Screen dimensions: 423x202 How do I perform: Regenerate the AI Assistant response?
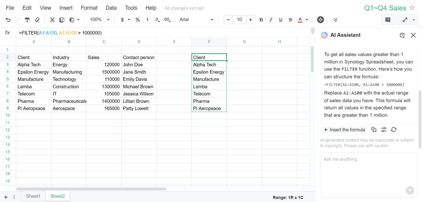[x=394, y=130]
